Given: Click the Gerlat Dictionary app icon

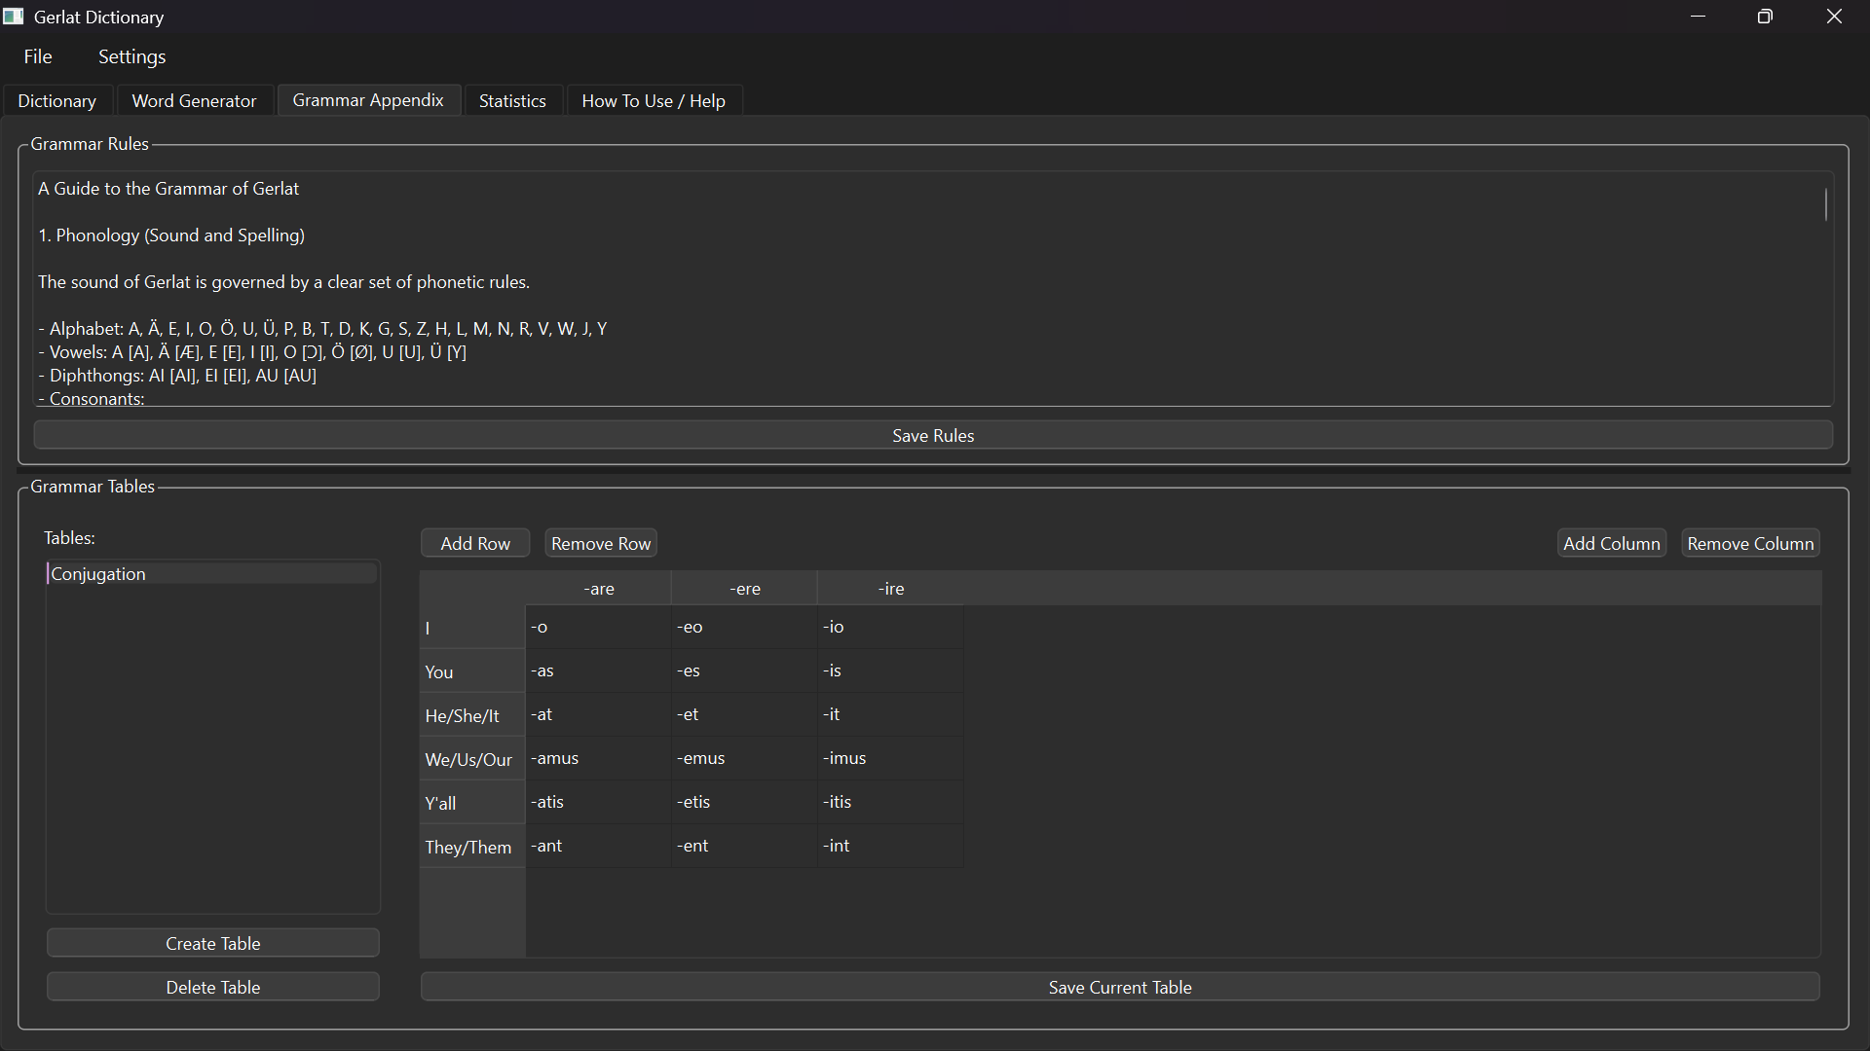Looking at the screenshot, I should pos(13,17).
